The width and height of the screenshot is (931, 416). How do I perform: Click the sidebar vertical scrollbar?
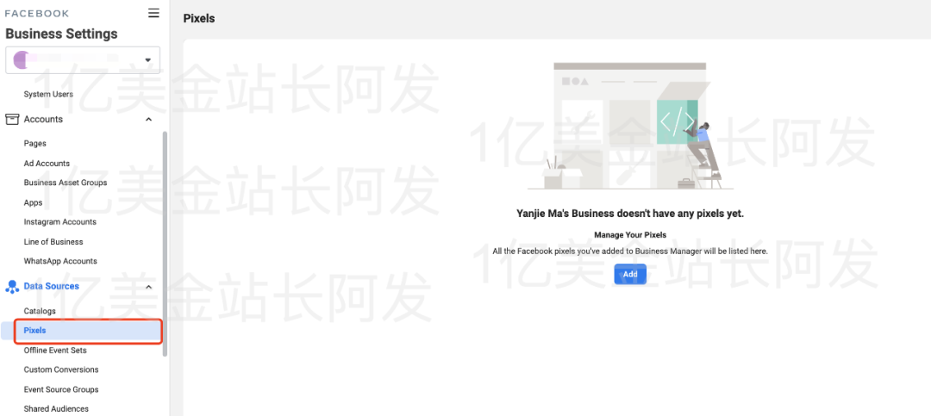165,243
